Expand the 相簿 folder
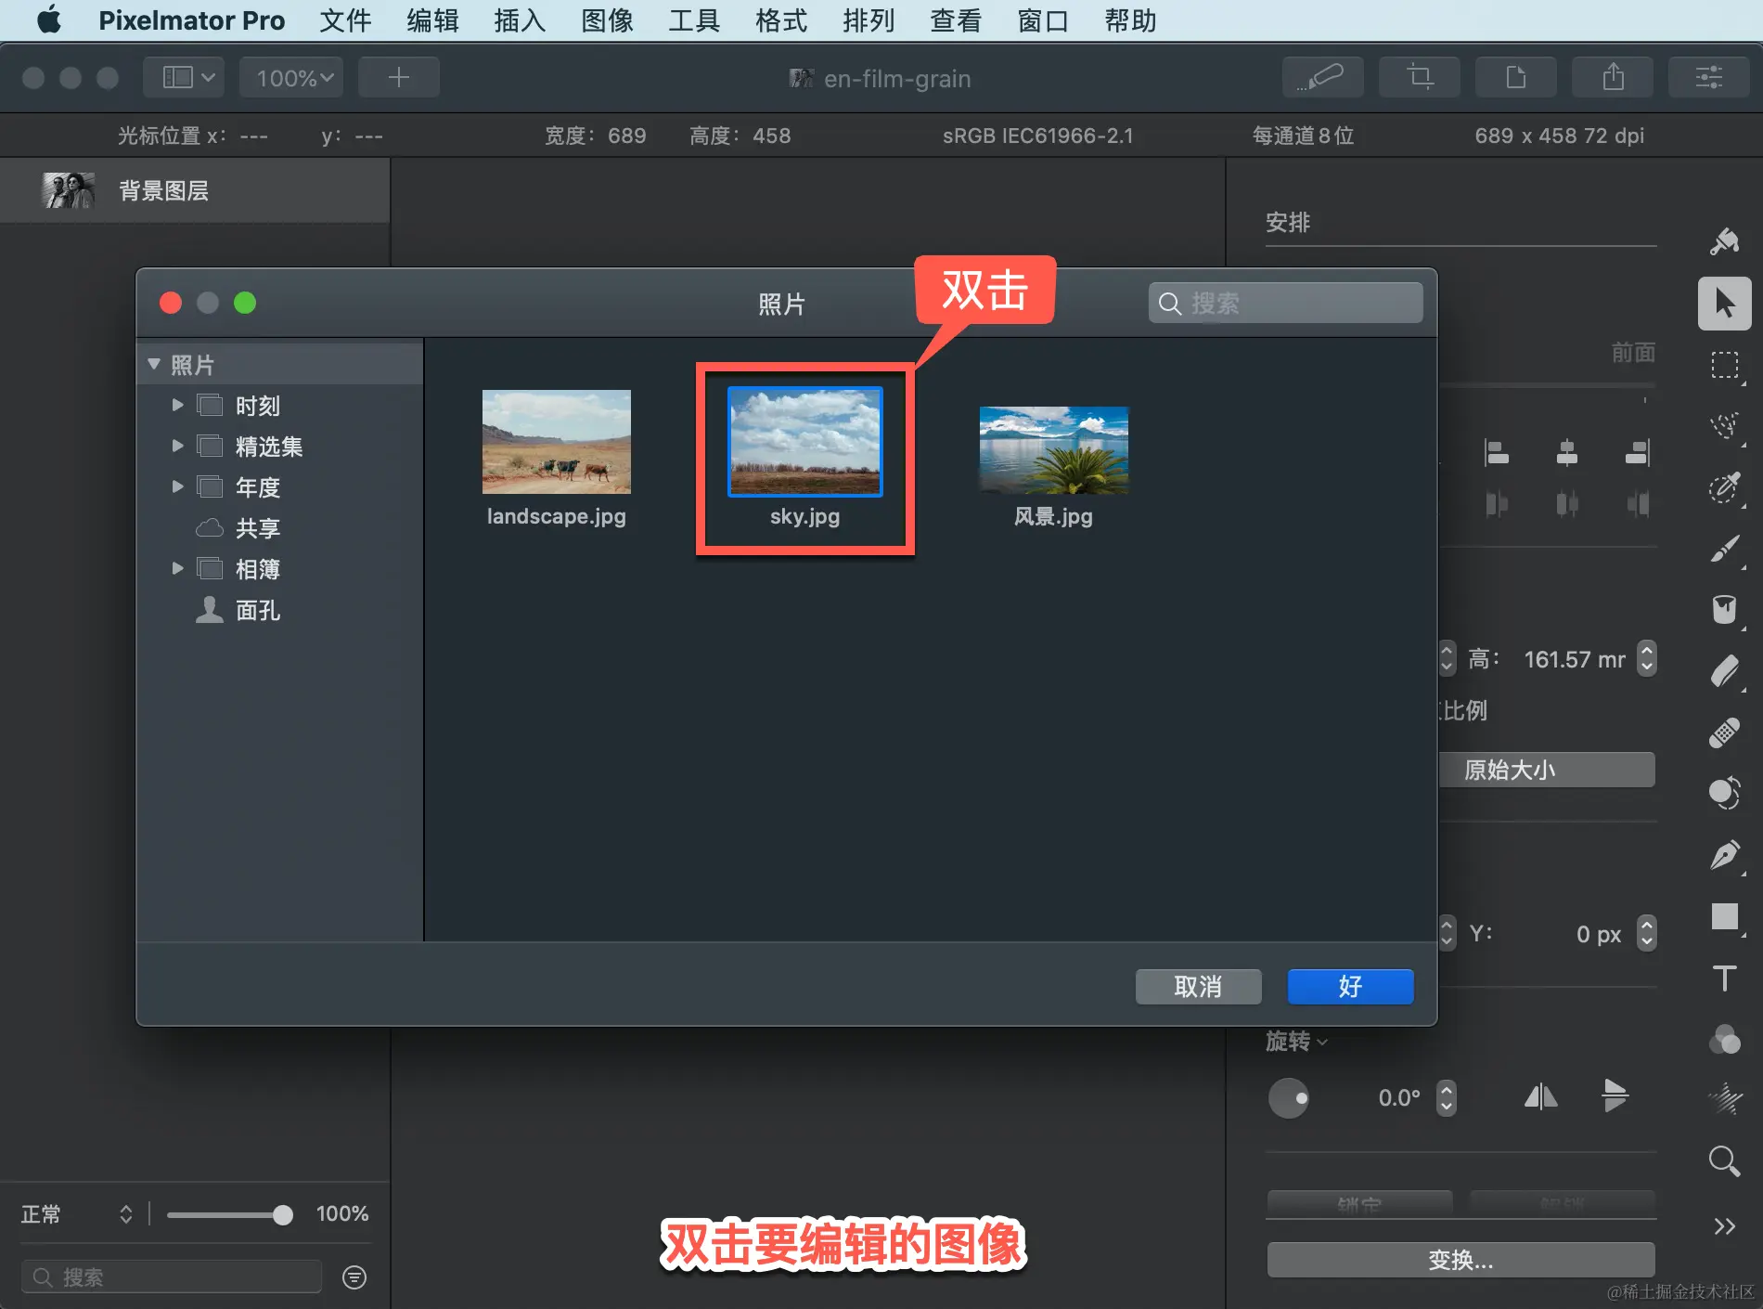Image resolution: width=1763 pixels, height=1309 pixels. [x=177, y=568]
